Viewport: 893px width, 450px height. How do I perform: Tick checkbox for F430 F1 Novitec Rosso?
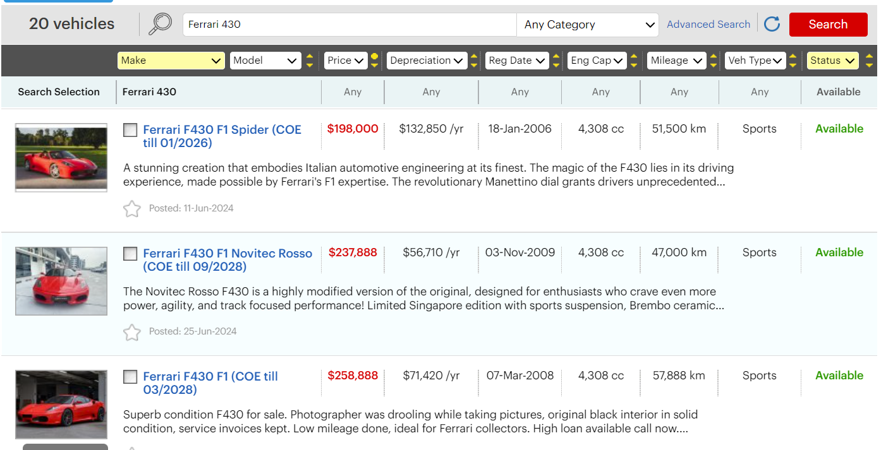click(x=130, y=254)
